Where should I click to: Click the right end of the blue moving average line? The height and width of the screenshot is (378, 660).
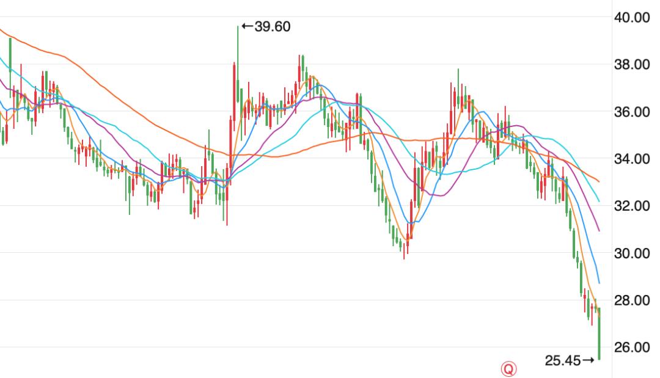tap(598, 282)
